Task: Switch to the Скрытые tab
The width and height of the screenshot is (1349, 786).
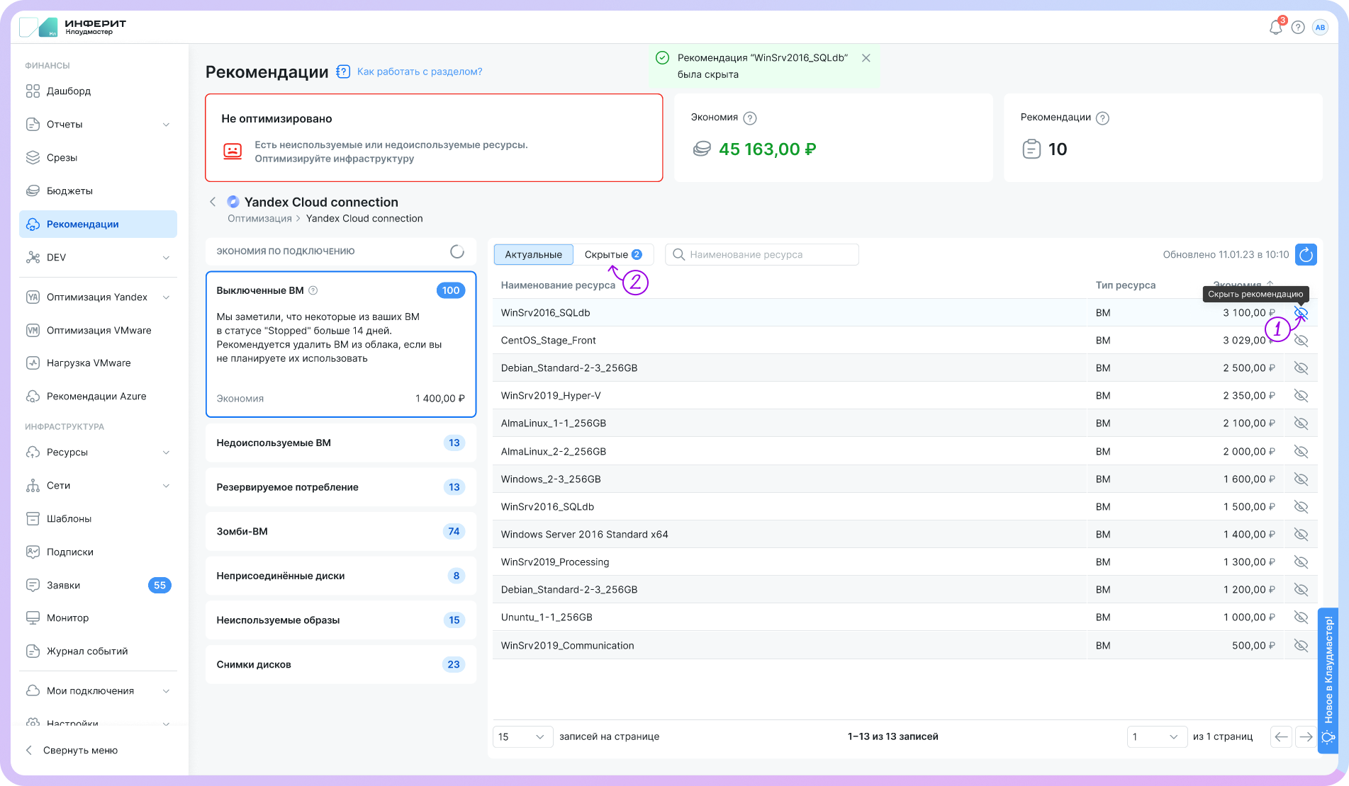Action: pyautogui.click(x=612, y=254)
